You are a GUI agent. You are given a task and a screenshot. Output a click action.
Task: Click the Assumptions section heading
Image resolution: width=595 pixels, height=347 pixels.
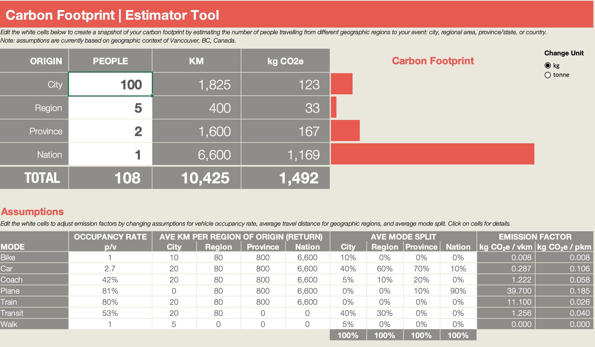click(33, 212)
